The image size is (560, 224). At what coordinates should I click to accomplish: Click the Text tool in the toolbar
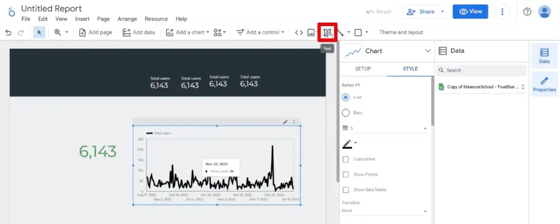pyautogui.click(x=328, y=33)
